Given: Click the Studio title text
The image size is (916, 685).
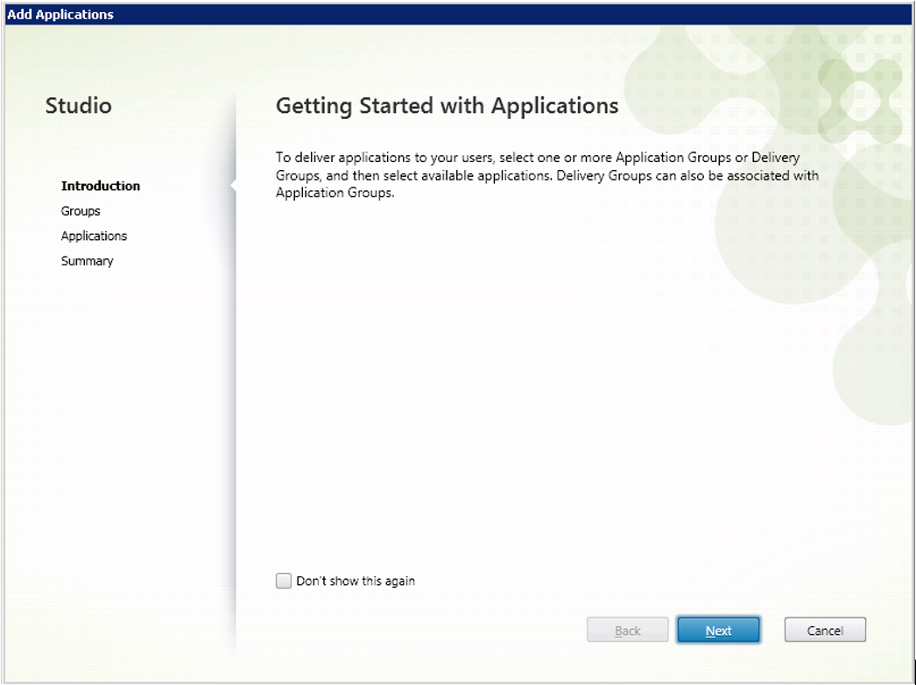Looking at the screenshot, I should pos(78,106).
